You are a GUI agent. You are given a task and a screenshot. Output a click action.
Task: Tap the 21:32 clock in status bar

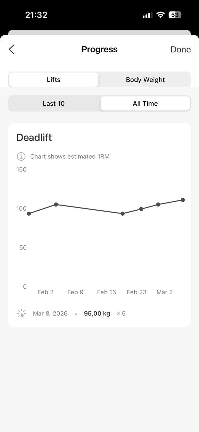(36, 15)
